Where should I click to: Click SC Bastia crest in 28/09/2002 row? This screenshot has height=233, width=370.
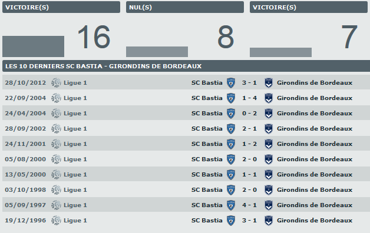pos(231,129)
